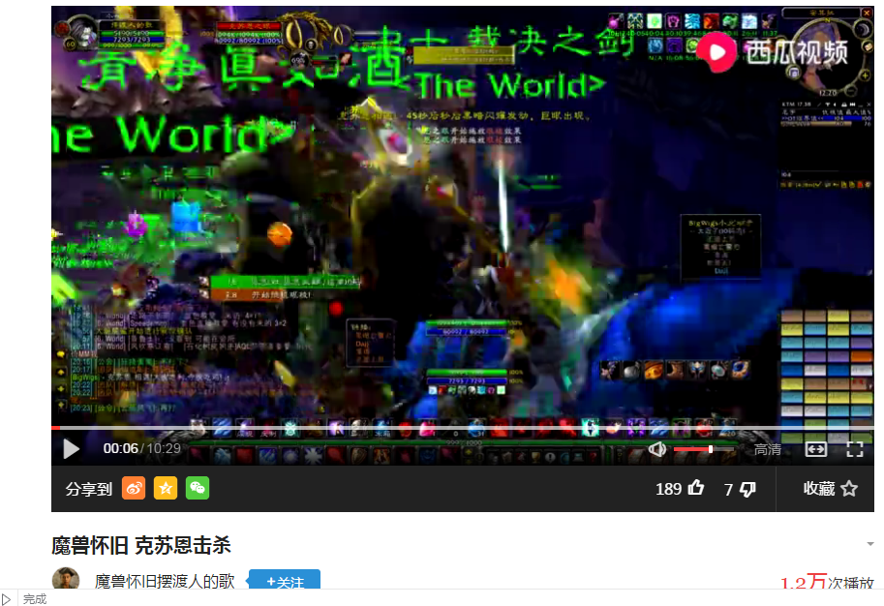Dislike the video with thumbs down

click(x=747, y=489)
